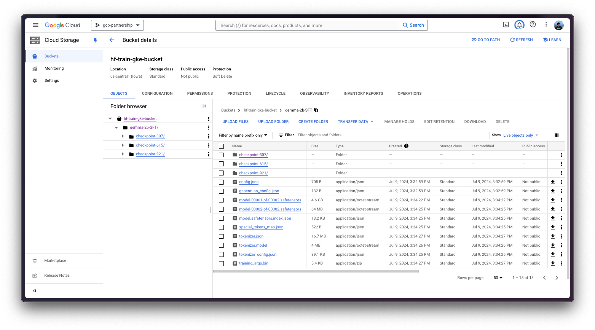Open the Observability tab
Viewport: 595px width, 330px height.
pyautogui.click(x=314, y=94)
